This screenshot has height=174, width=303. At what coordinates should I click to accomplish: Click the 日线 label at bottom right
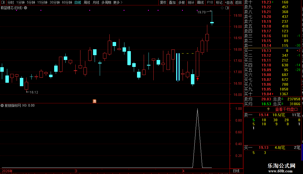pos(236,171)
